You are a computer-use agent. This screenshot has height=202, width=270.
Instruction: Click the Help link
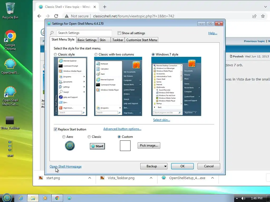213,33
